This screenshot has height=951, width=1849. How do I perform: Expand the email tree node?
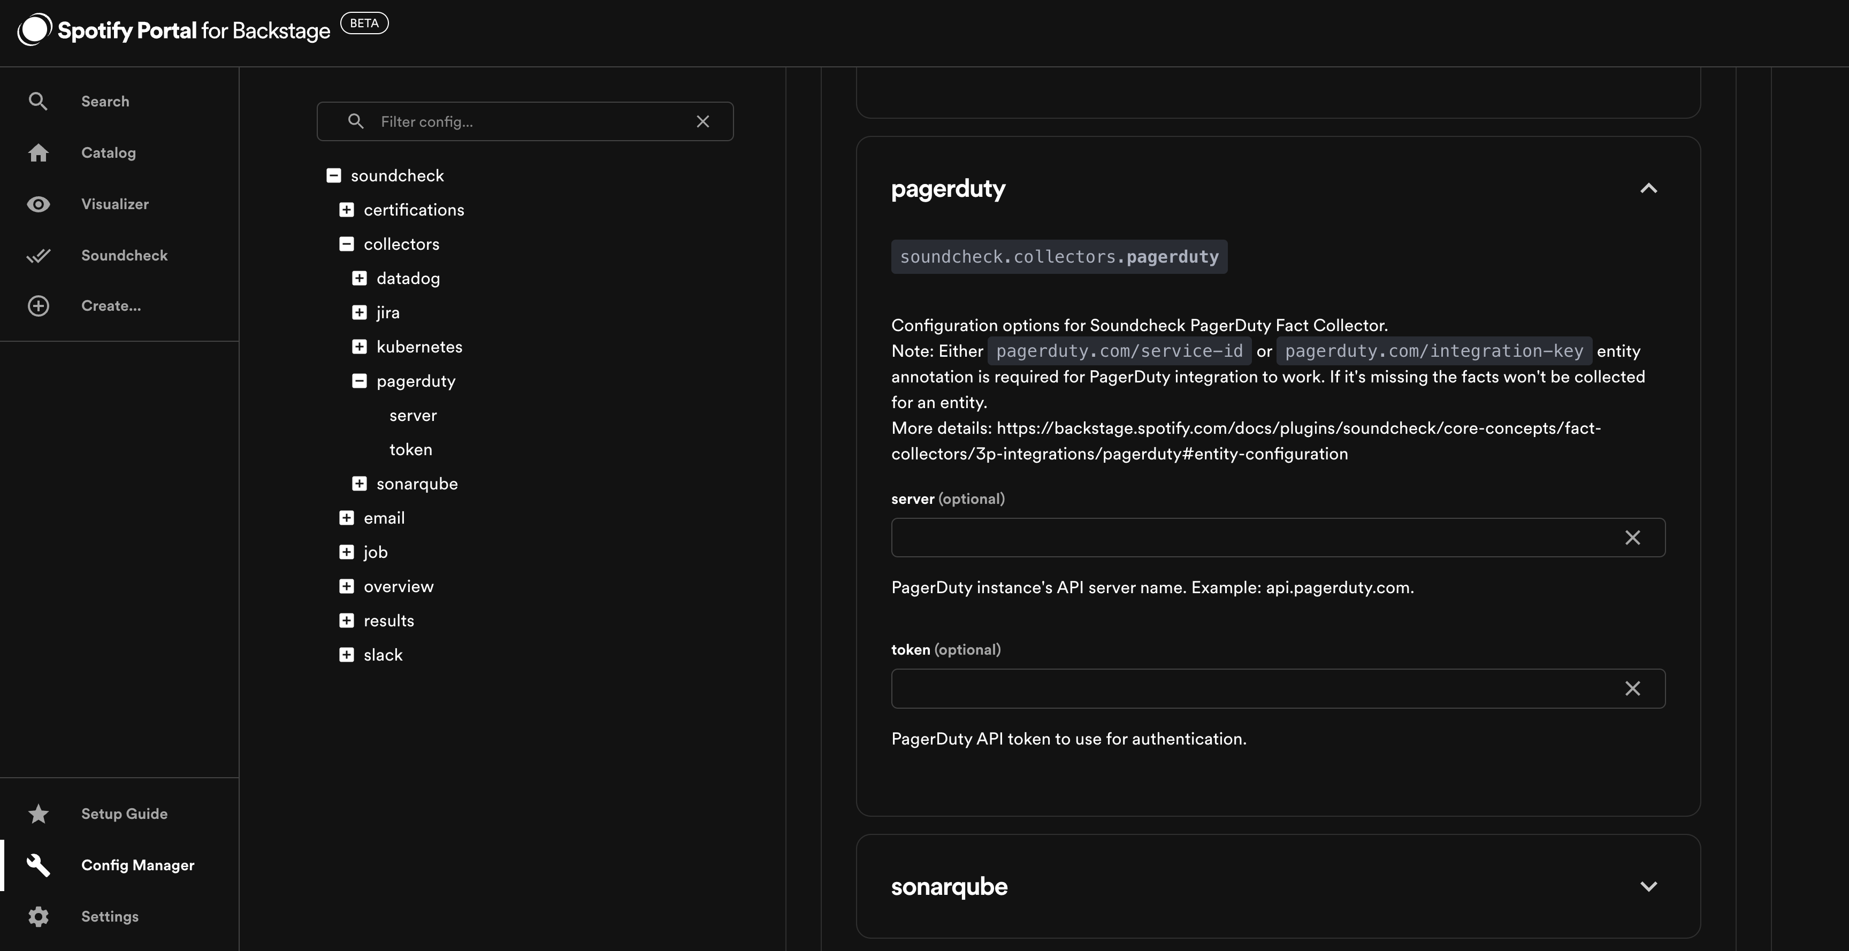click(x=347, y=518)
